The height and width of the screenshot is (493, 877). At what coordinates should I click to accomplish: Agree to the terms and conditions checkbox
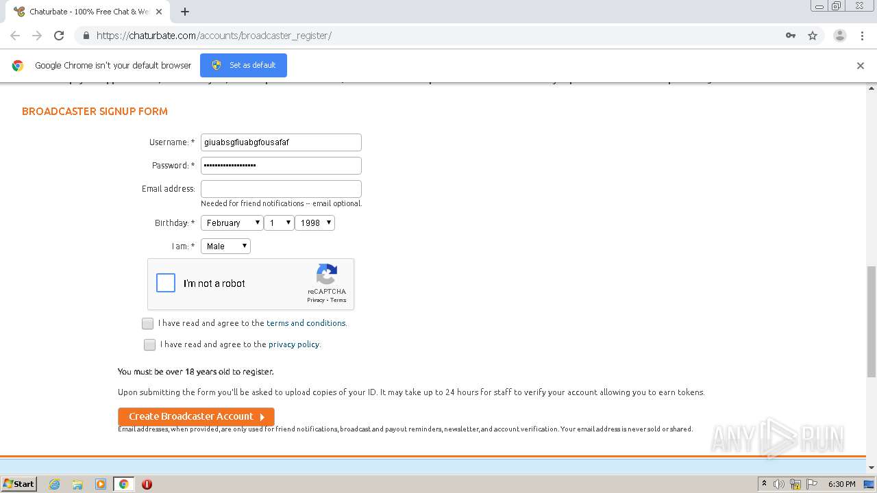[x=147, y=323]
